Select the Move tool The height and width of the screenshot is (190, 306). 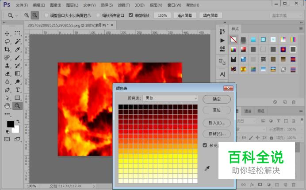[x=7, y=34]
